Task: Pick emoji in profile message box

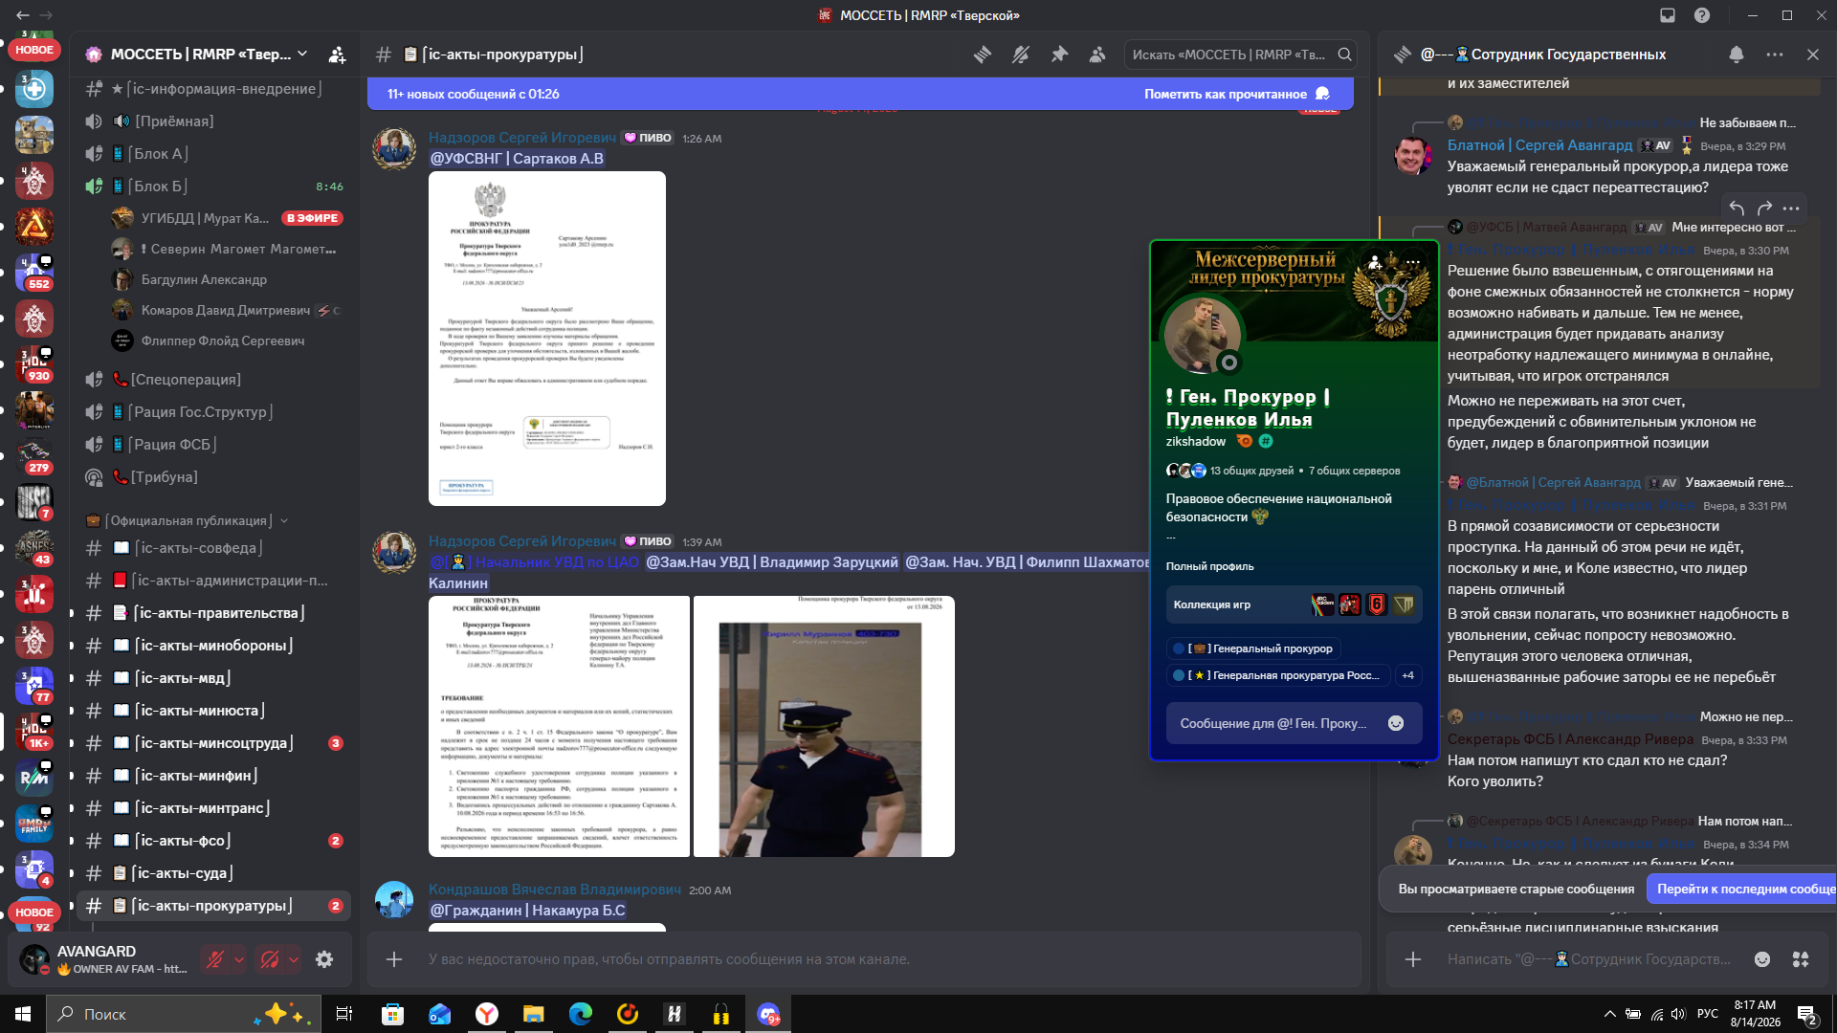Action: click(1396, 723)
